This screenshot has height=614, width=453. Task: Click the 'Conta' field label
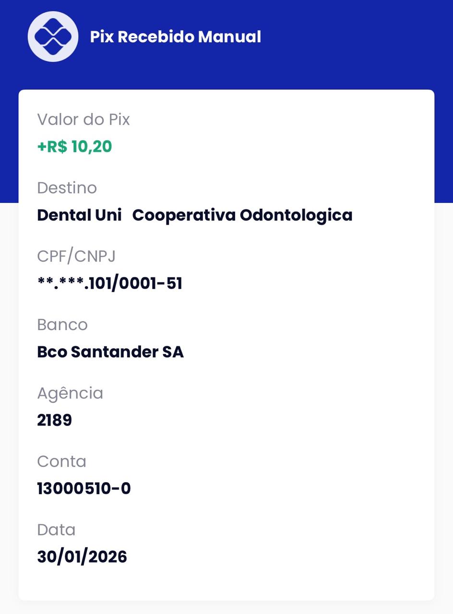(62, 461)
